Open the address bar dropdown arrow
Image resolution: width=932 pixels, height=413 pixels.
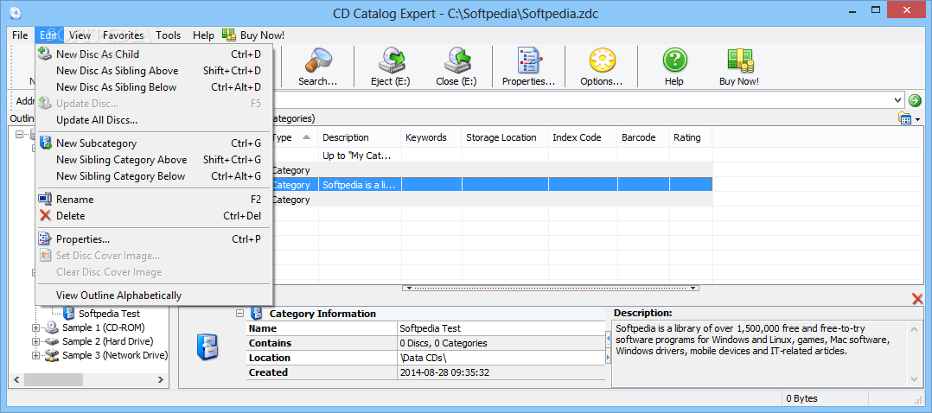897,100
